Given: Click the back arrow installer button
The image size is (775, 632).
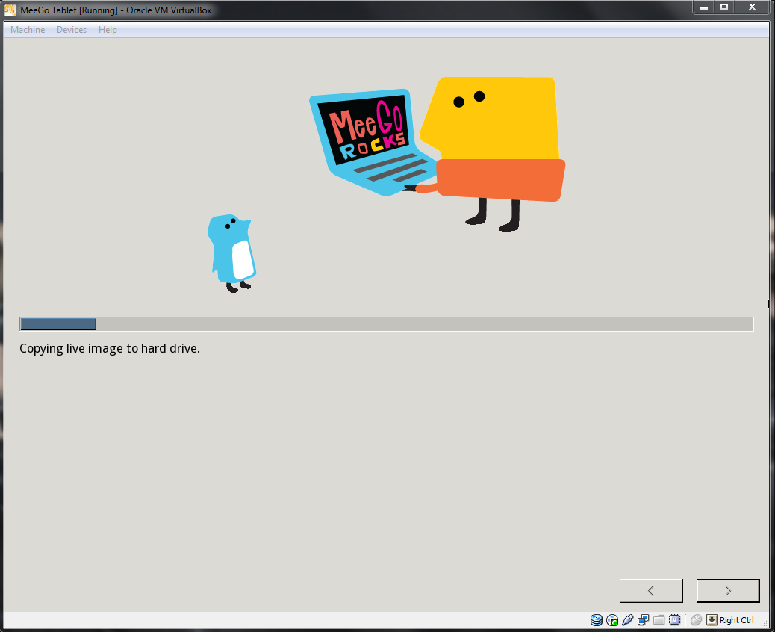Looking at the screenshot, I should [651, 590].
